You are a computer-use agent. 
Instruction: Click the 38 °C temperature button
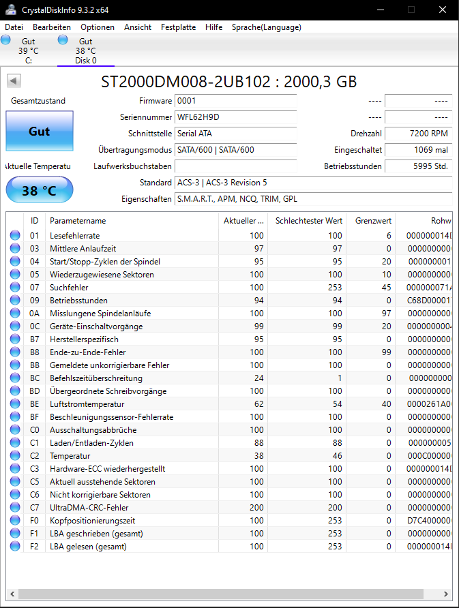coord(39,190)
